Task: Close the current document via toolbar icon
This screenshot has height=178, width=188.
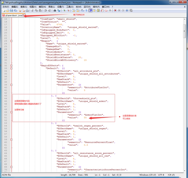Action: [x=19, y=11]
